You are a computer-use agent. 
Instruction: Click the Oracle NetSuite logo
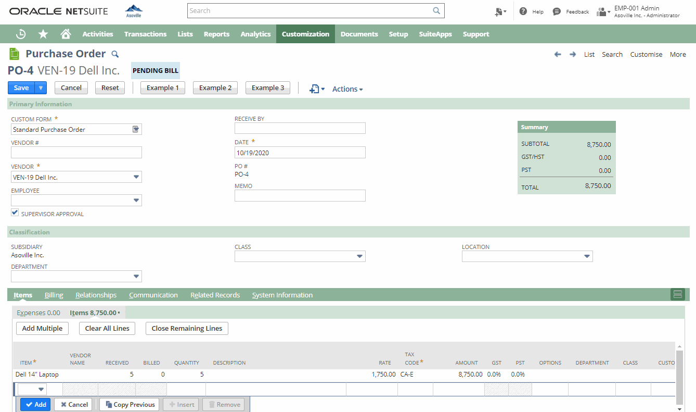[59, 11]
